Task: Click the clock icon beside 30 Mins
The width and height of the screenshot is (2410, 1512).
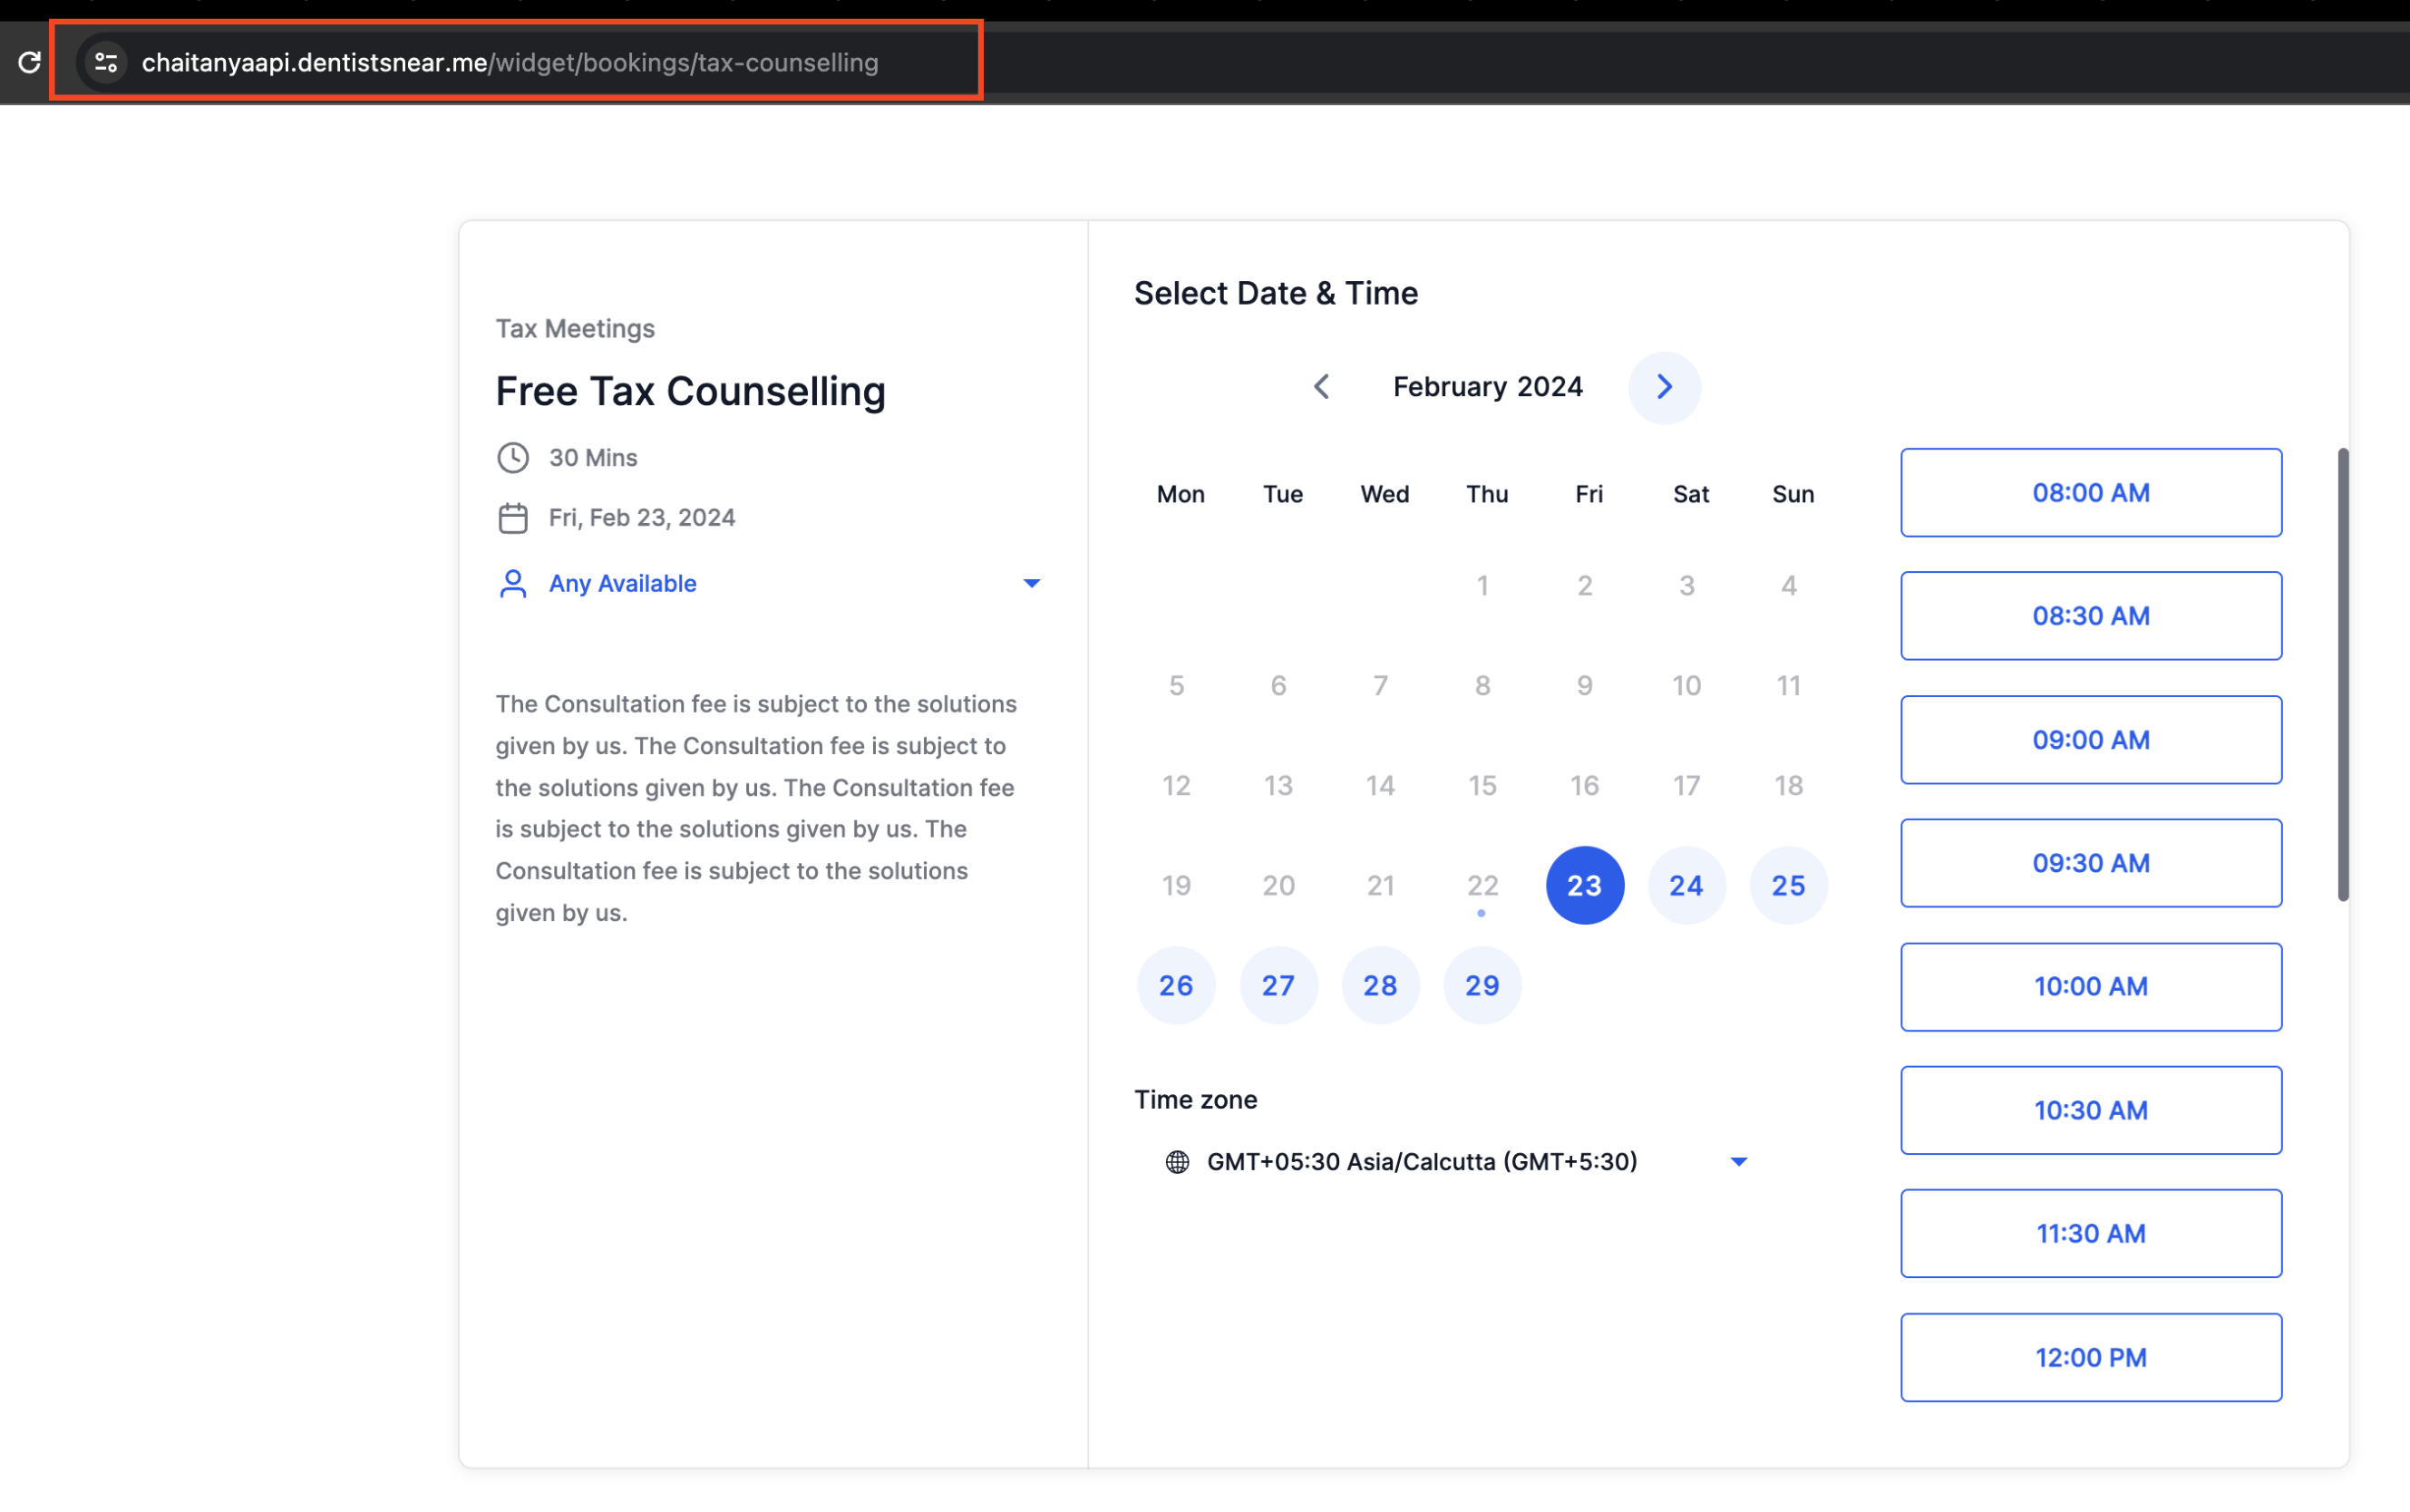Action: [513, 458]
